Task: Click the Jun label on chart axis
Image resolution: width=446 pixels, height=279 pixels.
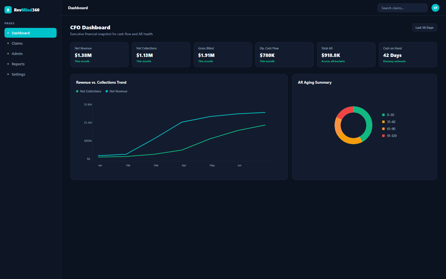Action: click(239, 165)
